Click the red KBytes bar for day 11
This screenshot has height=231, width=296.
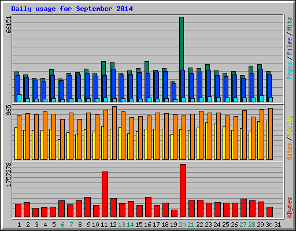tap(105, 194)
